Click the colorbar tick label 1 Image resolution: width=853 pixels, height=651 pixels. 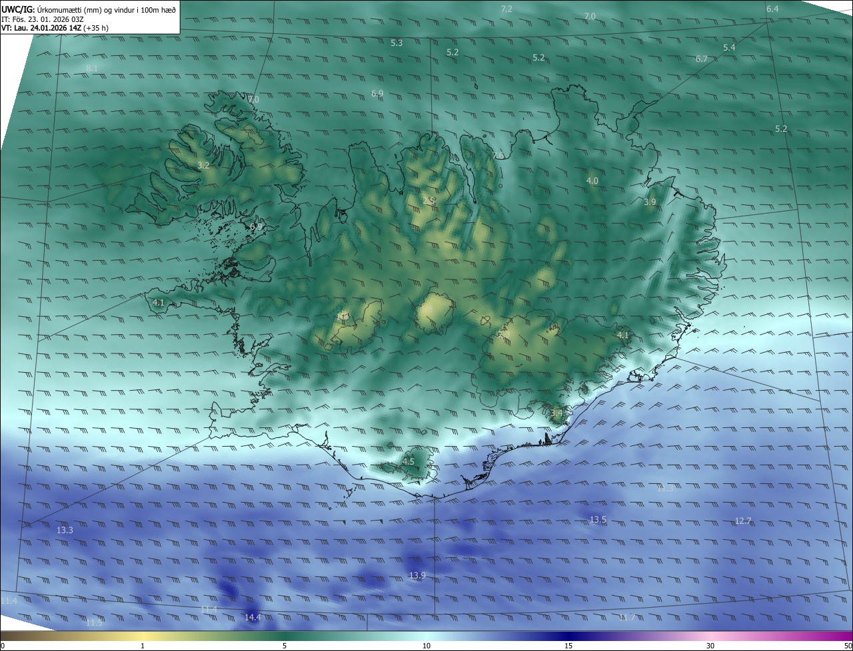pyautogui.click(x=143, y=646)
